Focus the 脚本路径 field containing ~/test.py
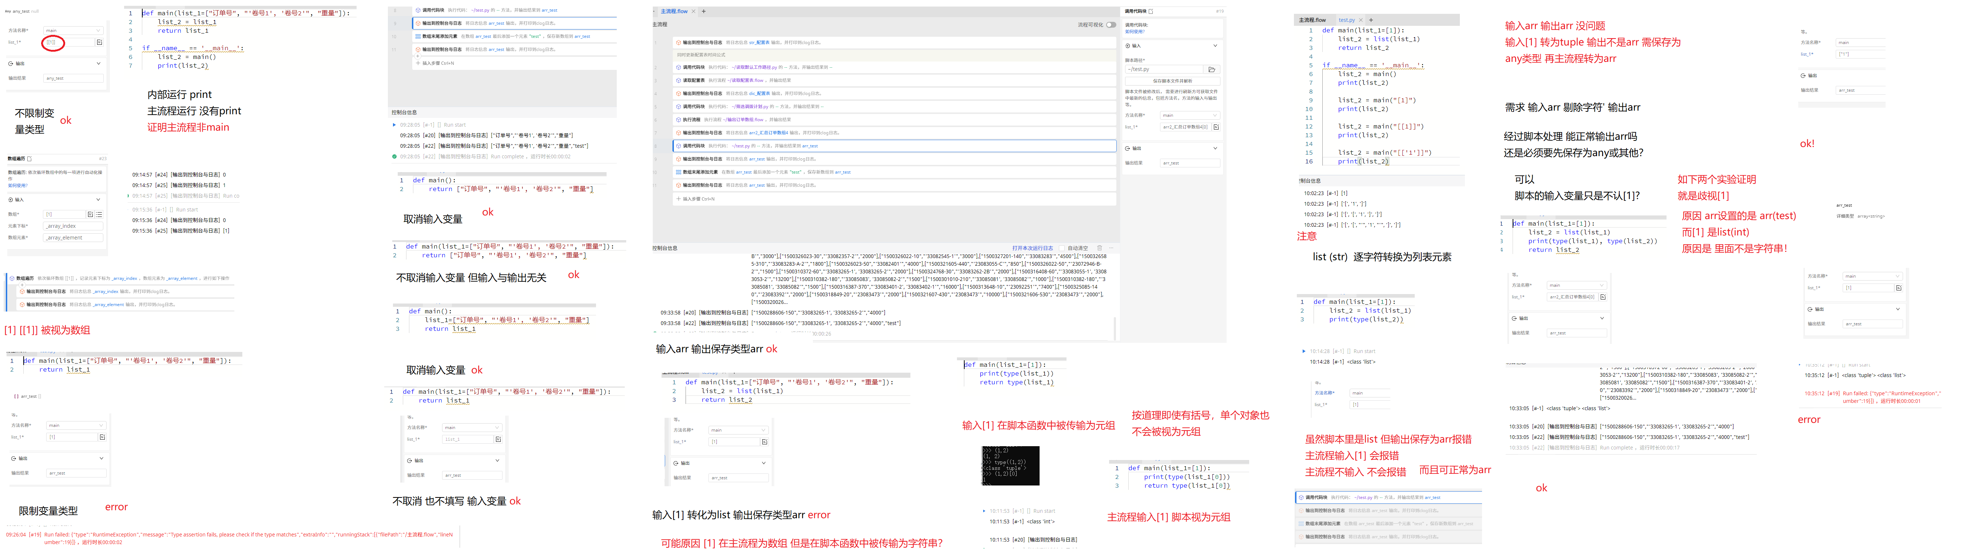This screenshot has width=1978, height=559. 1164,69
